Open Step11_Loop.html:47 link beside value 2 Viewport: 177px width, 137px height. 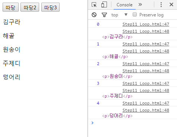point(146,64)
